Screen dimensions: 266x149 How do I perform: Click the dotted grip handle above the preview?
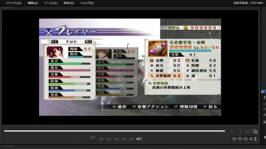[7, 8]
